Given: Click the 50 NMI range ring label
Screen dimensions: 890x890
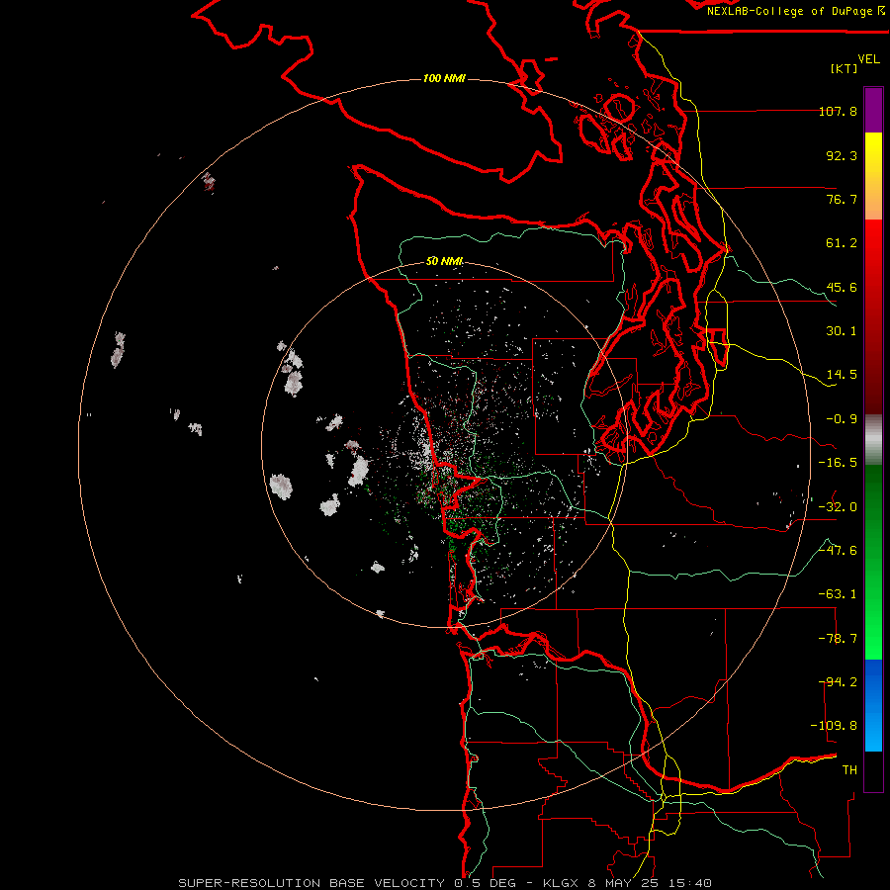Looking at the screenshot, I should pos(444,261).
